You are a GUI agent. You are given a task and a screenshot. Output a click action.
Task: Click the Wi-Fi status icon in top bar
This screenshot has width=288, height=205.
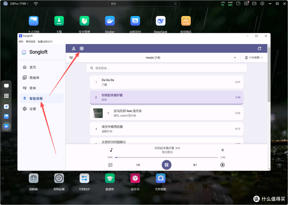coord(36,4)
